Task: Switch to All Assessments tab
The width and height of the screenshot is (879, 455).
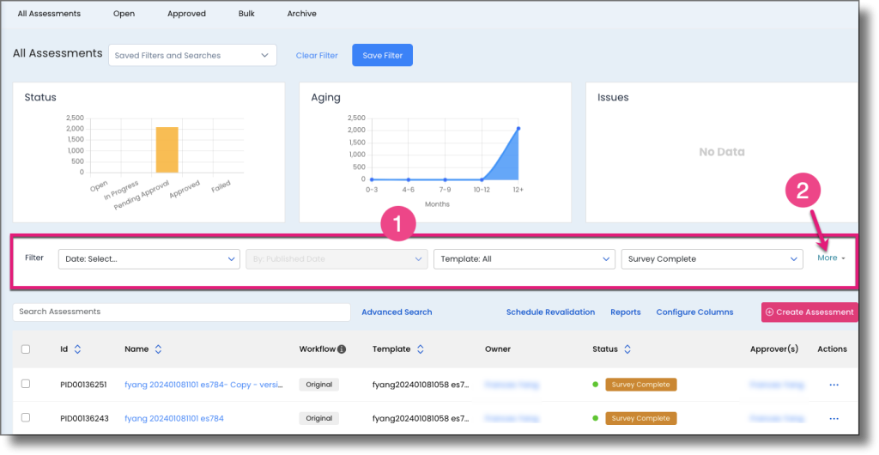Action: point(49,14)
